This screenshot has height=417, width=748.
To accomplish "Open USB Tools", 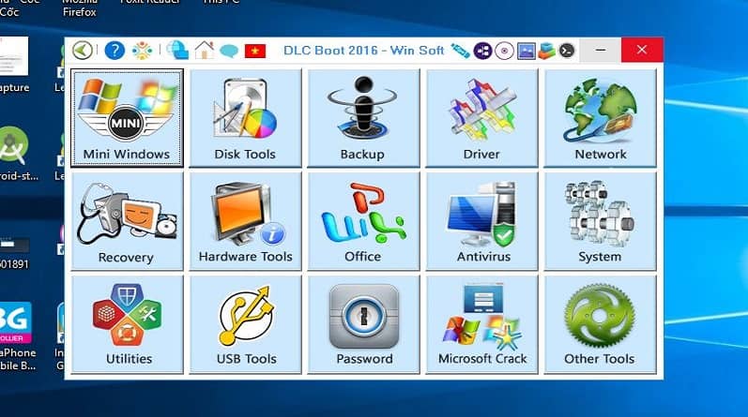I will pyautogui.click(x=245, y=324).
